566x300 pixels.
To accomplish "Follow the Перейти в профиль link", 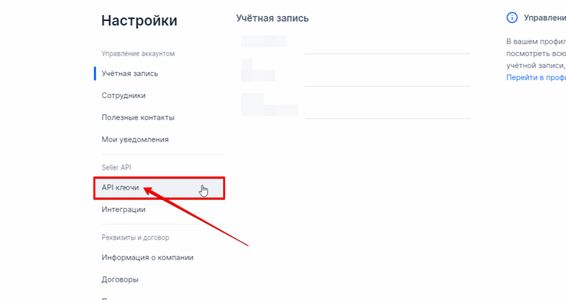I will pyautogui.click(x=536, y=77).
